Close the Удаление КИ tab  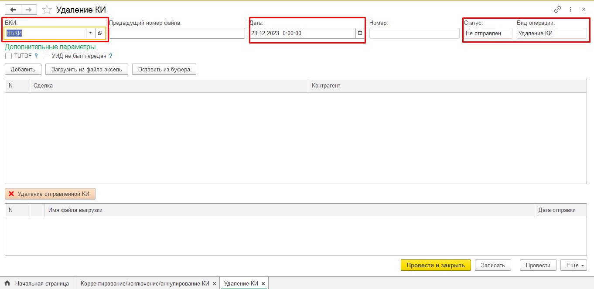pyautogui.click(x=263, y=283)
